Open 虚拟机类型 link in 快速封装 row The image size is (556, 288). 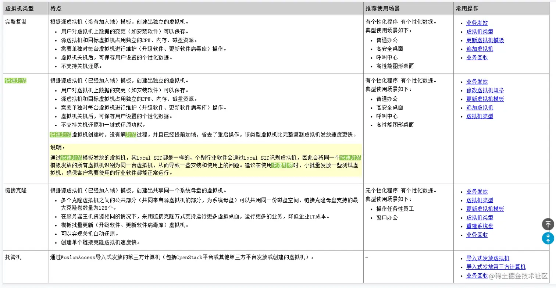[x=480, y=116]
